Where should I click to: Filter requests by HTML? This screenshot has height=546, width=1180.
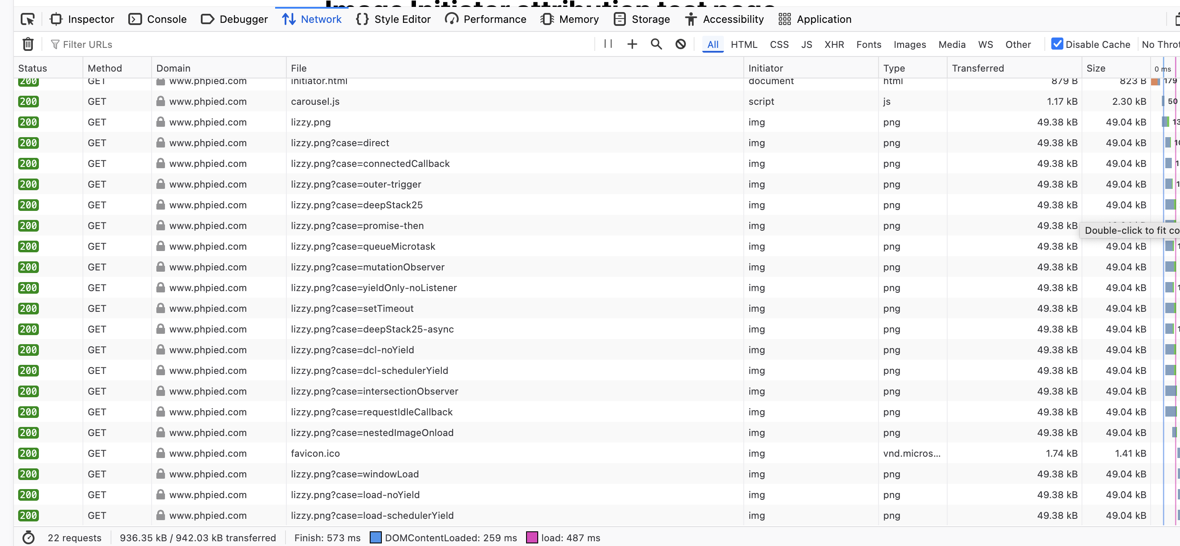click(744, 44)
